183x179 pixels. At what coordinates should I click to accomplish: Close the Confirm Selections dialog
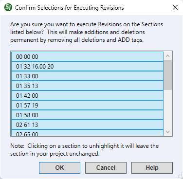coord(175,7)
